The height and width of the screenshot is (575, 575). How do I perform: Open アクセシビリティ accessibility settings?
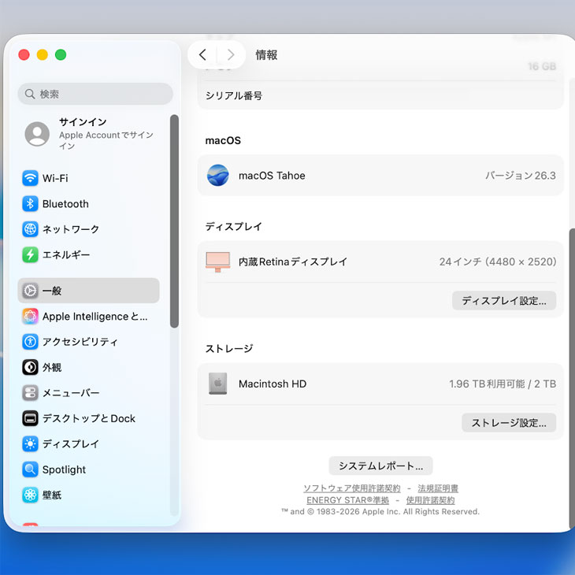tap(80, 342)
